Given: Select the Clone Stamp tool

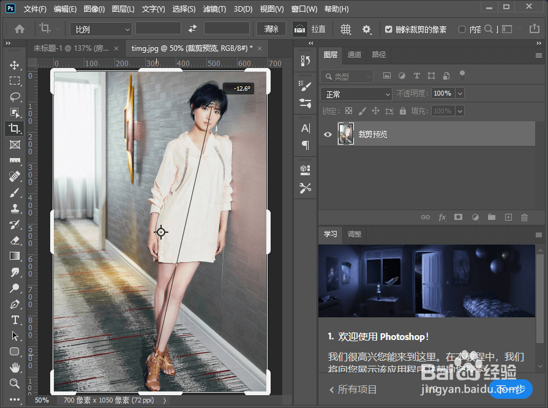Looking at the screenshot, I should [14, 208].
